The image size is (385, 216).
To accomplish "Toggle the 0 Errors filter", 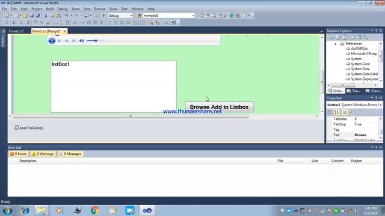I will pos(18,154).
